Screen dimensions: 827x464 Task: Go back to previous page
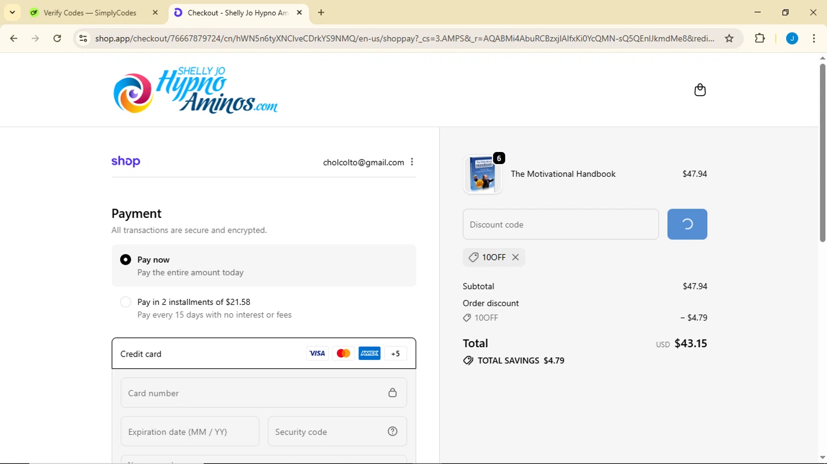point(14,38)
